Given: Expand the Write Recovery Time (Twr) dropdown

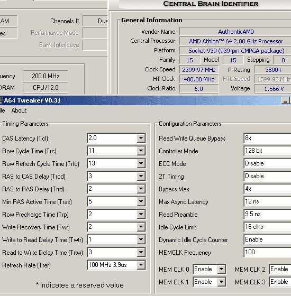Looking at the screenshot, I should (141, 227).
